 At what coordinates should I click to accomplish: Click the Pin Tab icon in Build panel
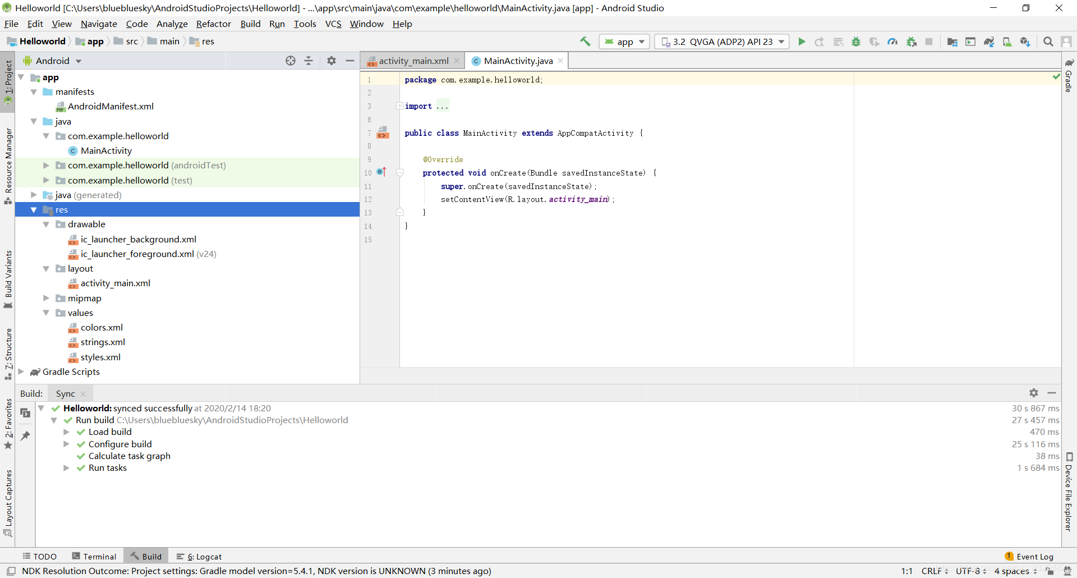pyautogui.click(x=25, y=435)
